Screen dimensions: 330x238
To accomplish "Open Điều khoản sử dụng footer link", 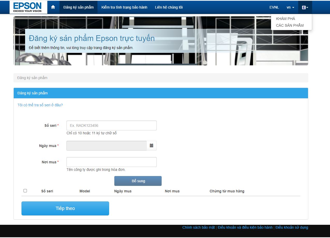I will coord(292,227).
